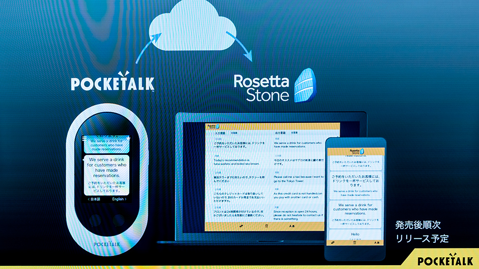
Task: Tap the trash icon on phone toolbar
Action: (x=354, y=243)
